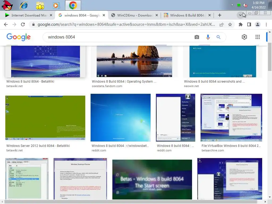
Task: Click the horizontal scrollbar right arrow
Action: pyautogui.click(x=265, y=202)
